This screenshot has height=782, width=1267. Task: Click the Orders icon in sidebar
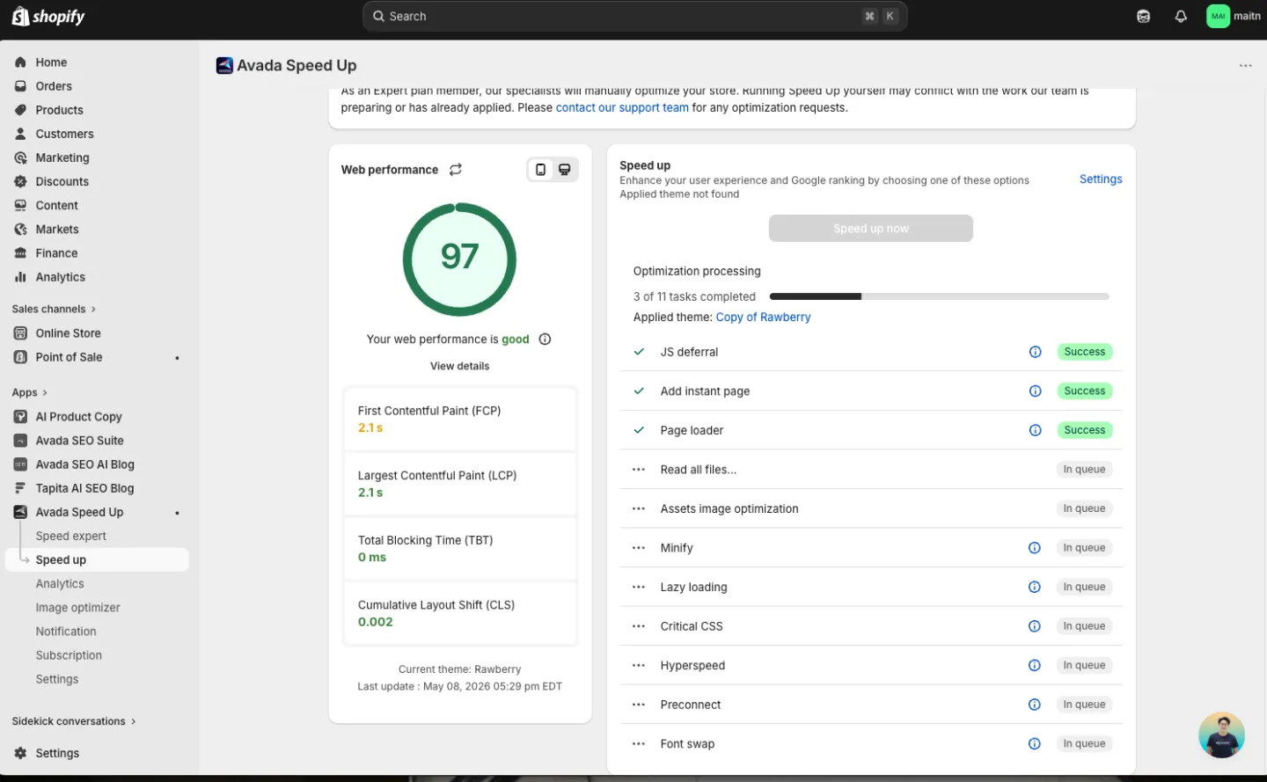coord(20,86)
